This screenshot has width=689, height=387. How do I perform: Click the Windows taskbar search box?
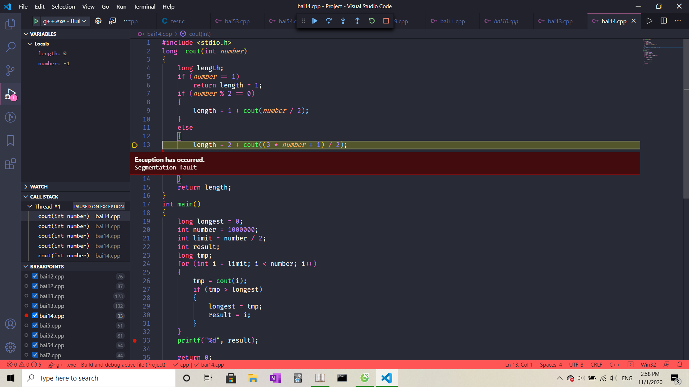pyautogui.click(x=99, y=378)
